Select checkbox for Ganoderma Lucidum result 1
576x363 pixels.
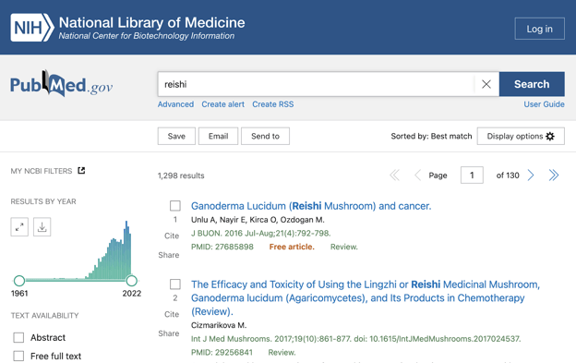pyautogui.click(x=175, y=206)
